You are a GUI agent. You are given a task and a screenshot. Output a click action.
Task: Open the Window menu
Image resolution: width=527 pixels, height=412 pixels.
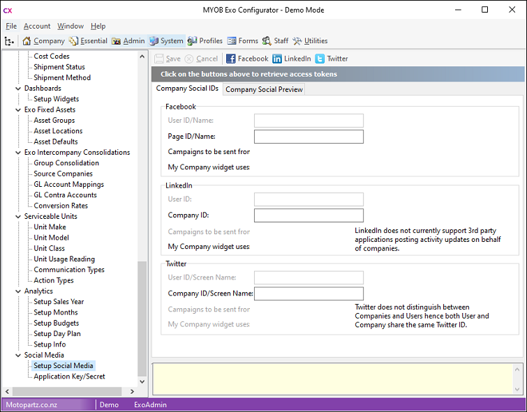70,26
